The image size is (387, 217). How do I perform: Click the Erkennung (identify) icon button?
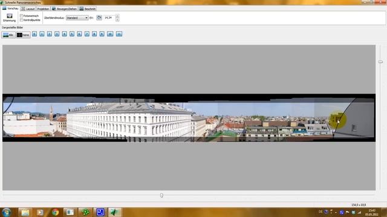(10, 17)
